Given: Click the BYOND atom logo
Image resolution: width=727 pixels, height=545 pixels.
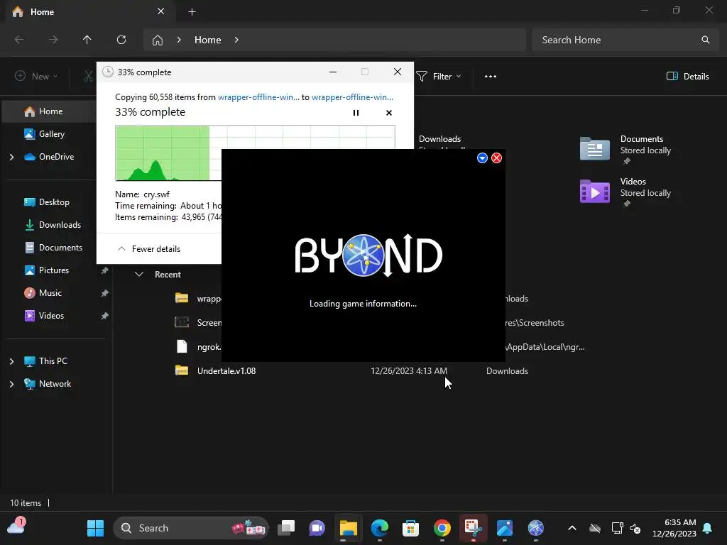Looking at the screenshot, I should click(364, 255).
